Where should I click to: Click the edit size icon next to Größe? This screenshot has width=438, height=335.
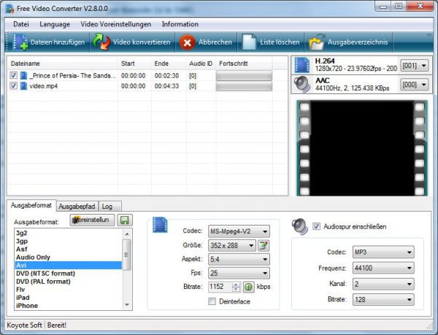coord(263,246)
